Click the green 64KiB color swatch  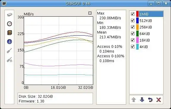[x=137, y=34]
